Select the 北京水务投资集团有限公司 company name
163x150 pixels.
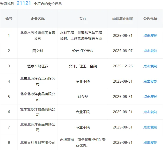(x=38, y=36)
